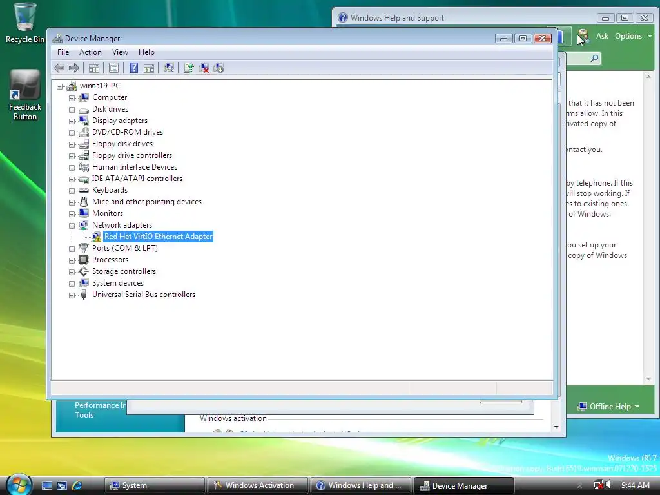
Task: Select the IDE ATA/ATAPI controllers row
Action: (x=137, y=179)
